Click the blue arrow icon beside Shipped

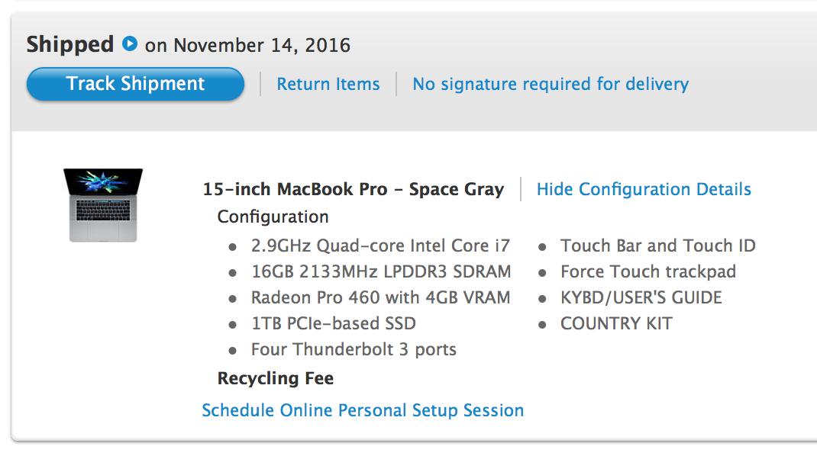pyautogui.click(x=130, y=43)
